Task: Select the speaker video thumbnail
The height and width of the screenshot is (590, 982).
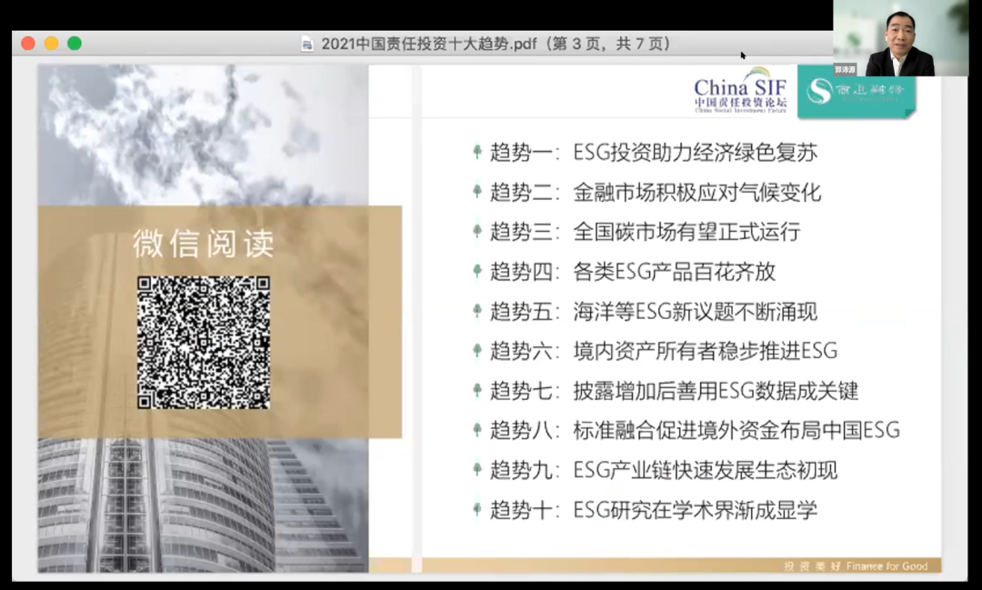Action: 907,38
